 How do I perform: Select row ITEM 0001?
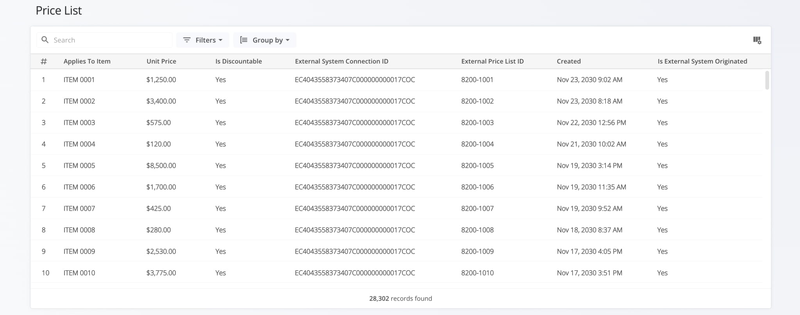[396, 80]
